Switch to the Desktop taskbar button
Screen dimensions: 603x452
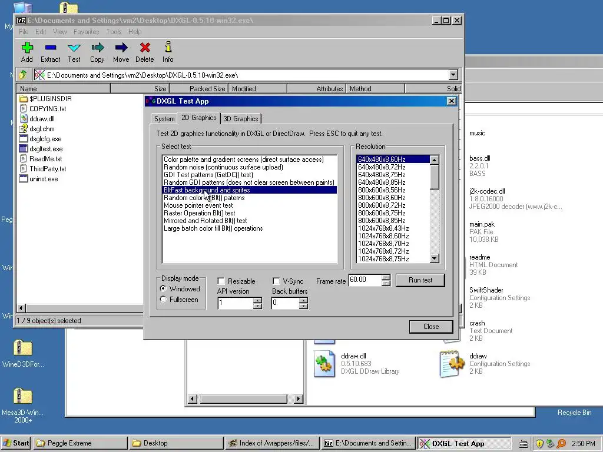[176, 443]
